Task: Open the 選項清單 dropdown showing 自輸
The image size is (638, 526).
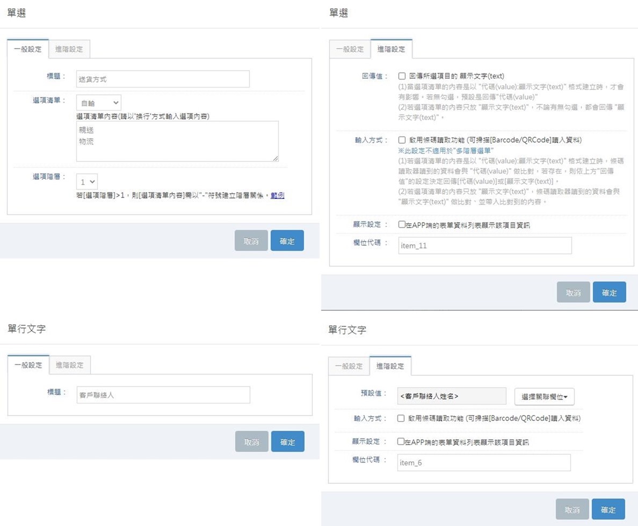Action: point(99,103)
